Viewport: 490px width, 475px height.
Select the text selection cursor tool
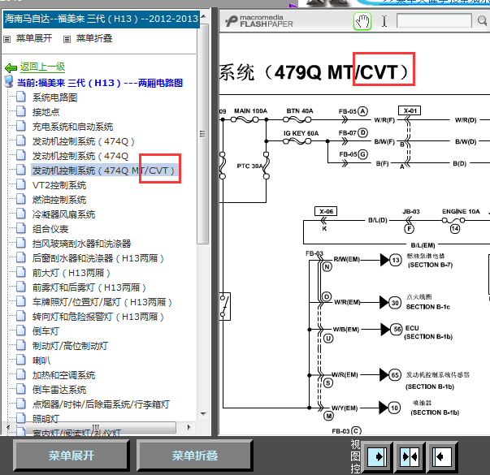(384, 21)
